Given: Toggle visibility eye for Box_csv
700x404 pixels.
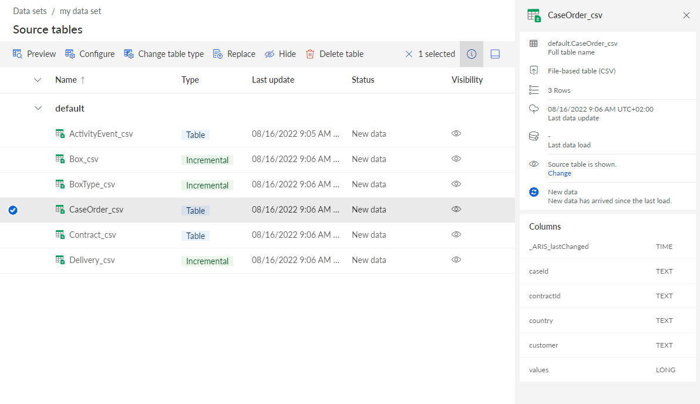Looking at the screenshot, I should tap(456, 159).
